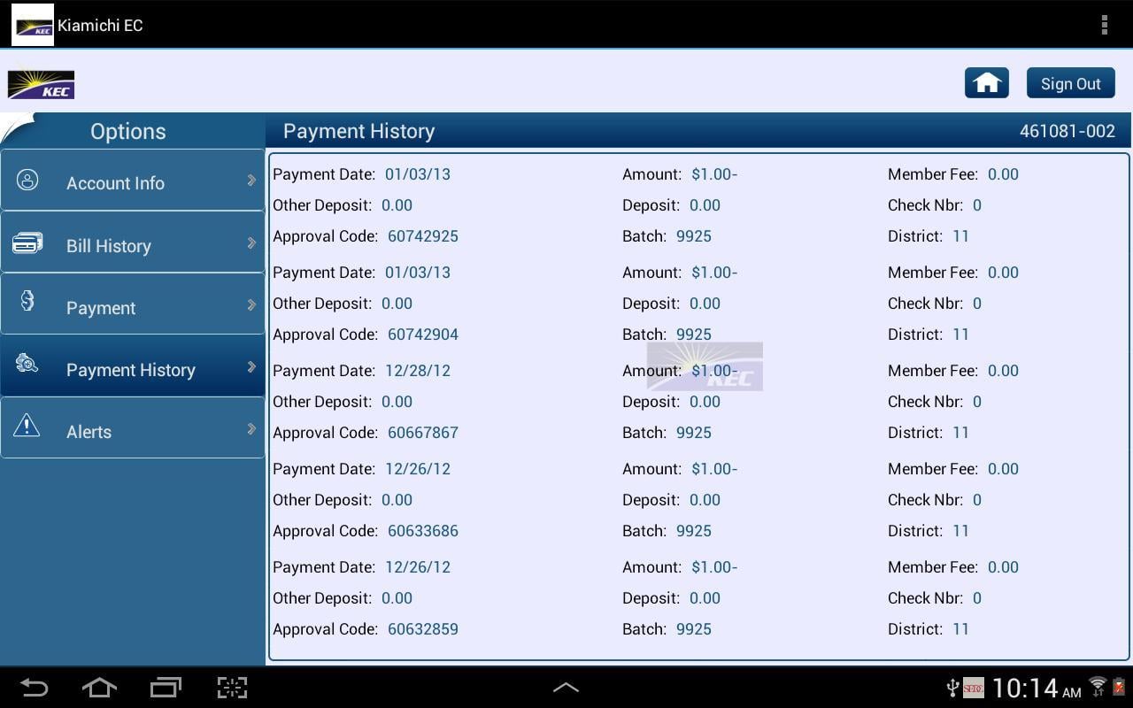1133x708 pixels.
Task: Select approval code 60632859
Action: pyautogui.click(x=423, y=629)
